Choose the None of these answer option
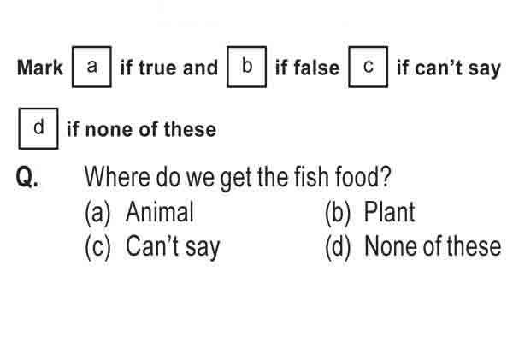 (x=433, y=246)
